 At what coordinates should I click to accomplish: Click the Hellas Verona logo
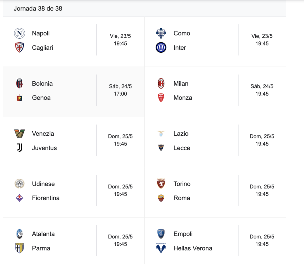[x=161, y=248]
